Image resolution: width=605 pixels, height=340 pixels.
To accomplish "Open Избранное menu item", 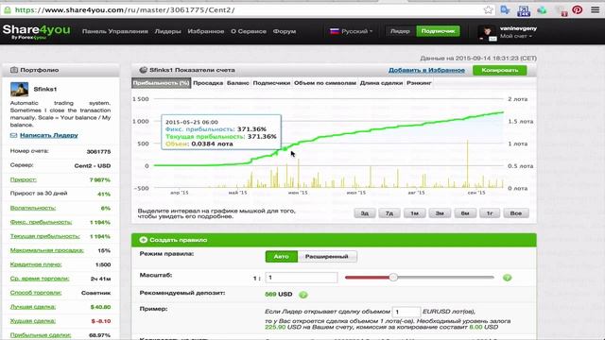I will click(206, 31).
